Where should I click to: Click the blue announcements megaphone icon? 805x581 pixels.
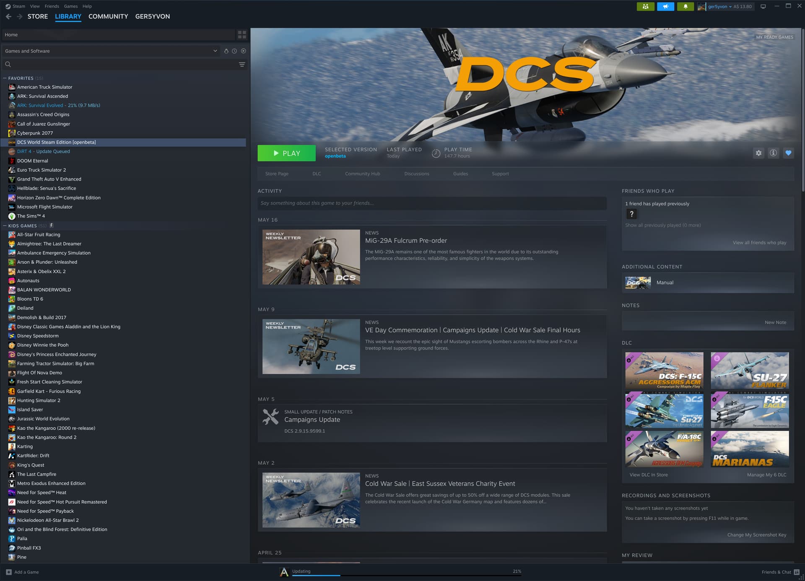tap(665, 6)
